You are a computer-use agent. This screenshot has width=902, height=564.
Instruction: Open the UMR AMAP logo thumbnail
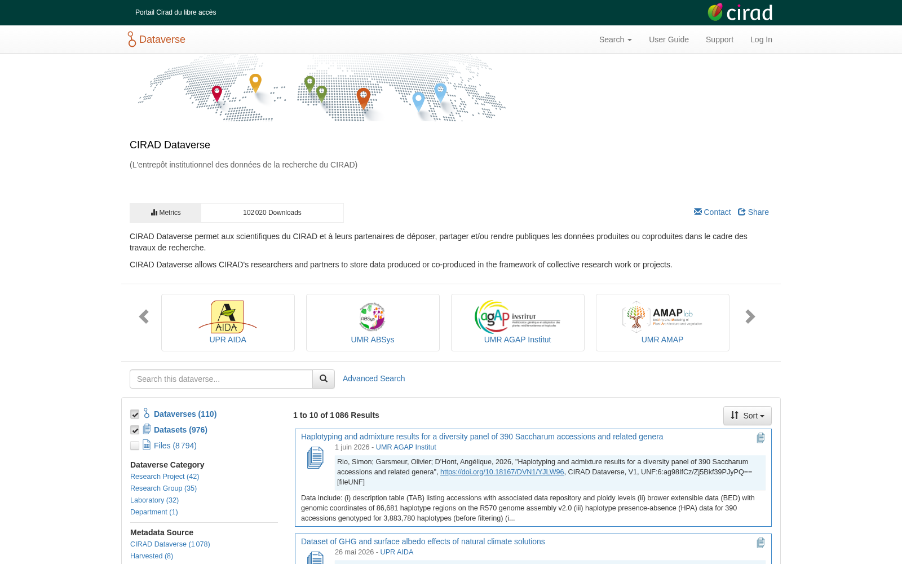pyautogui.click(x=662, y=316)
